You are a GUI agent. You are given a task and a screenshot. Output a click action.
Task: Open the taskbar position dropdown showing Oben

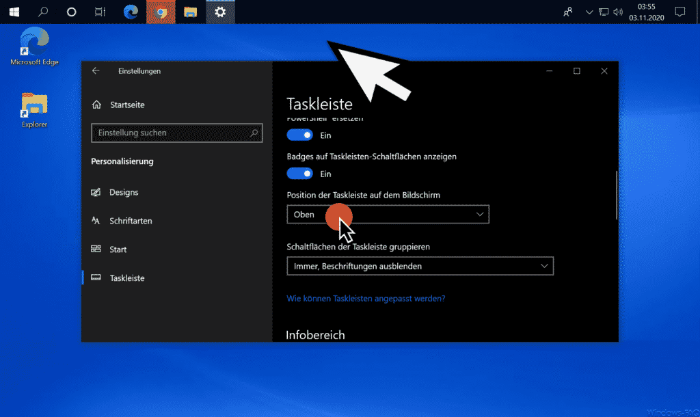click(388, 214)
